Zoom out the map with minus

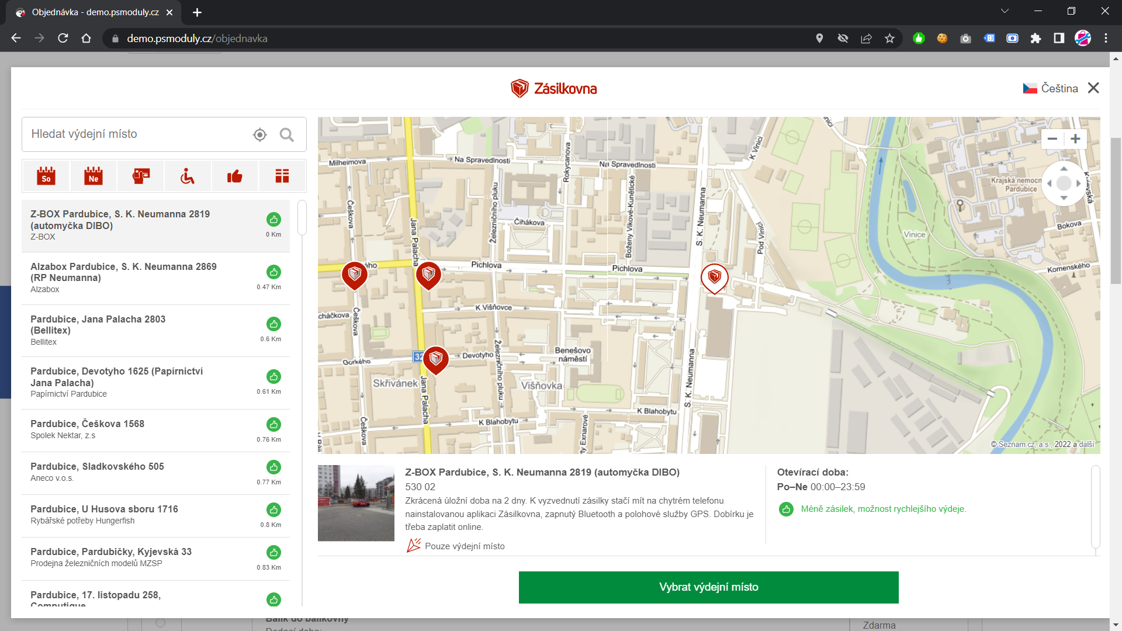pos(1052,139)
